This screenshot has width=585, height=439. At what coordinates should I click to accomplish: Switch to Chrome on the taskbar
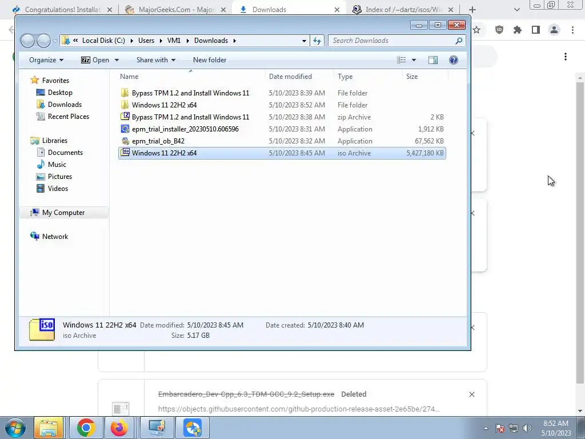coord(86,428)
